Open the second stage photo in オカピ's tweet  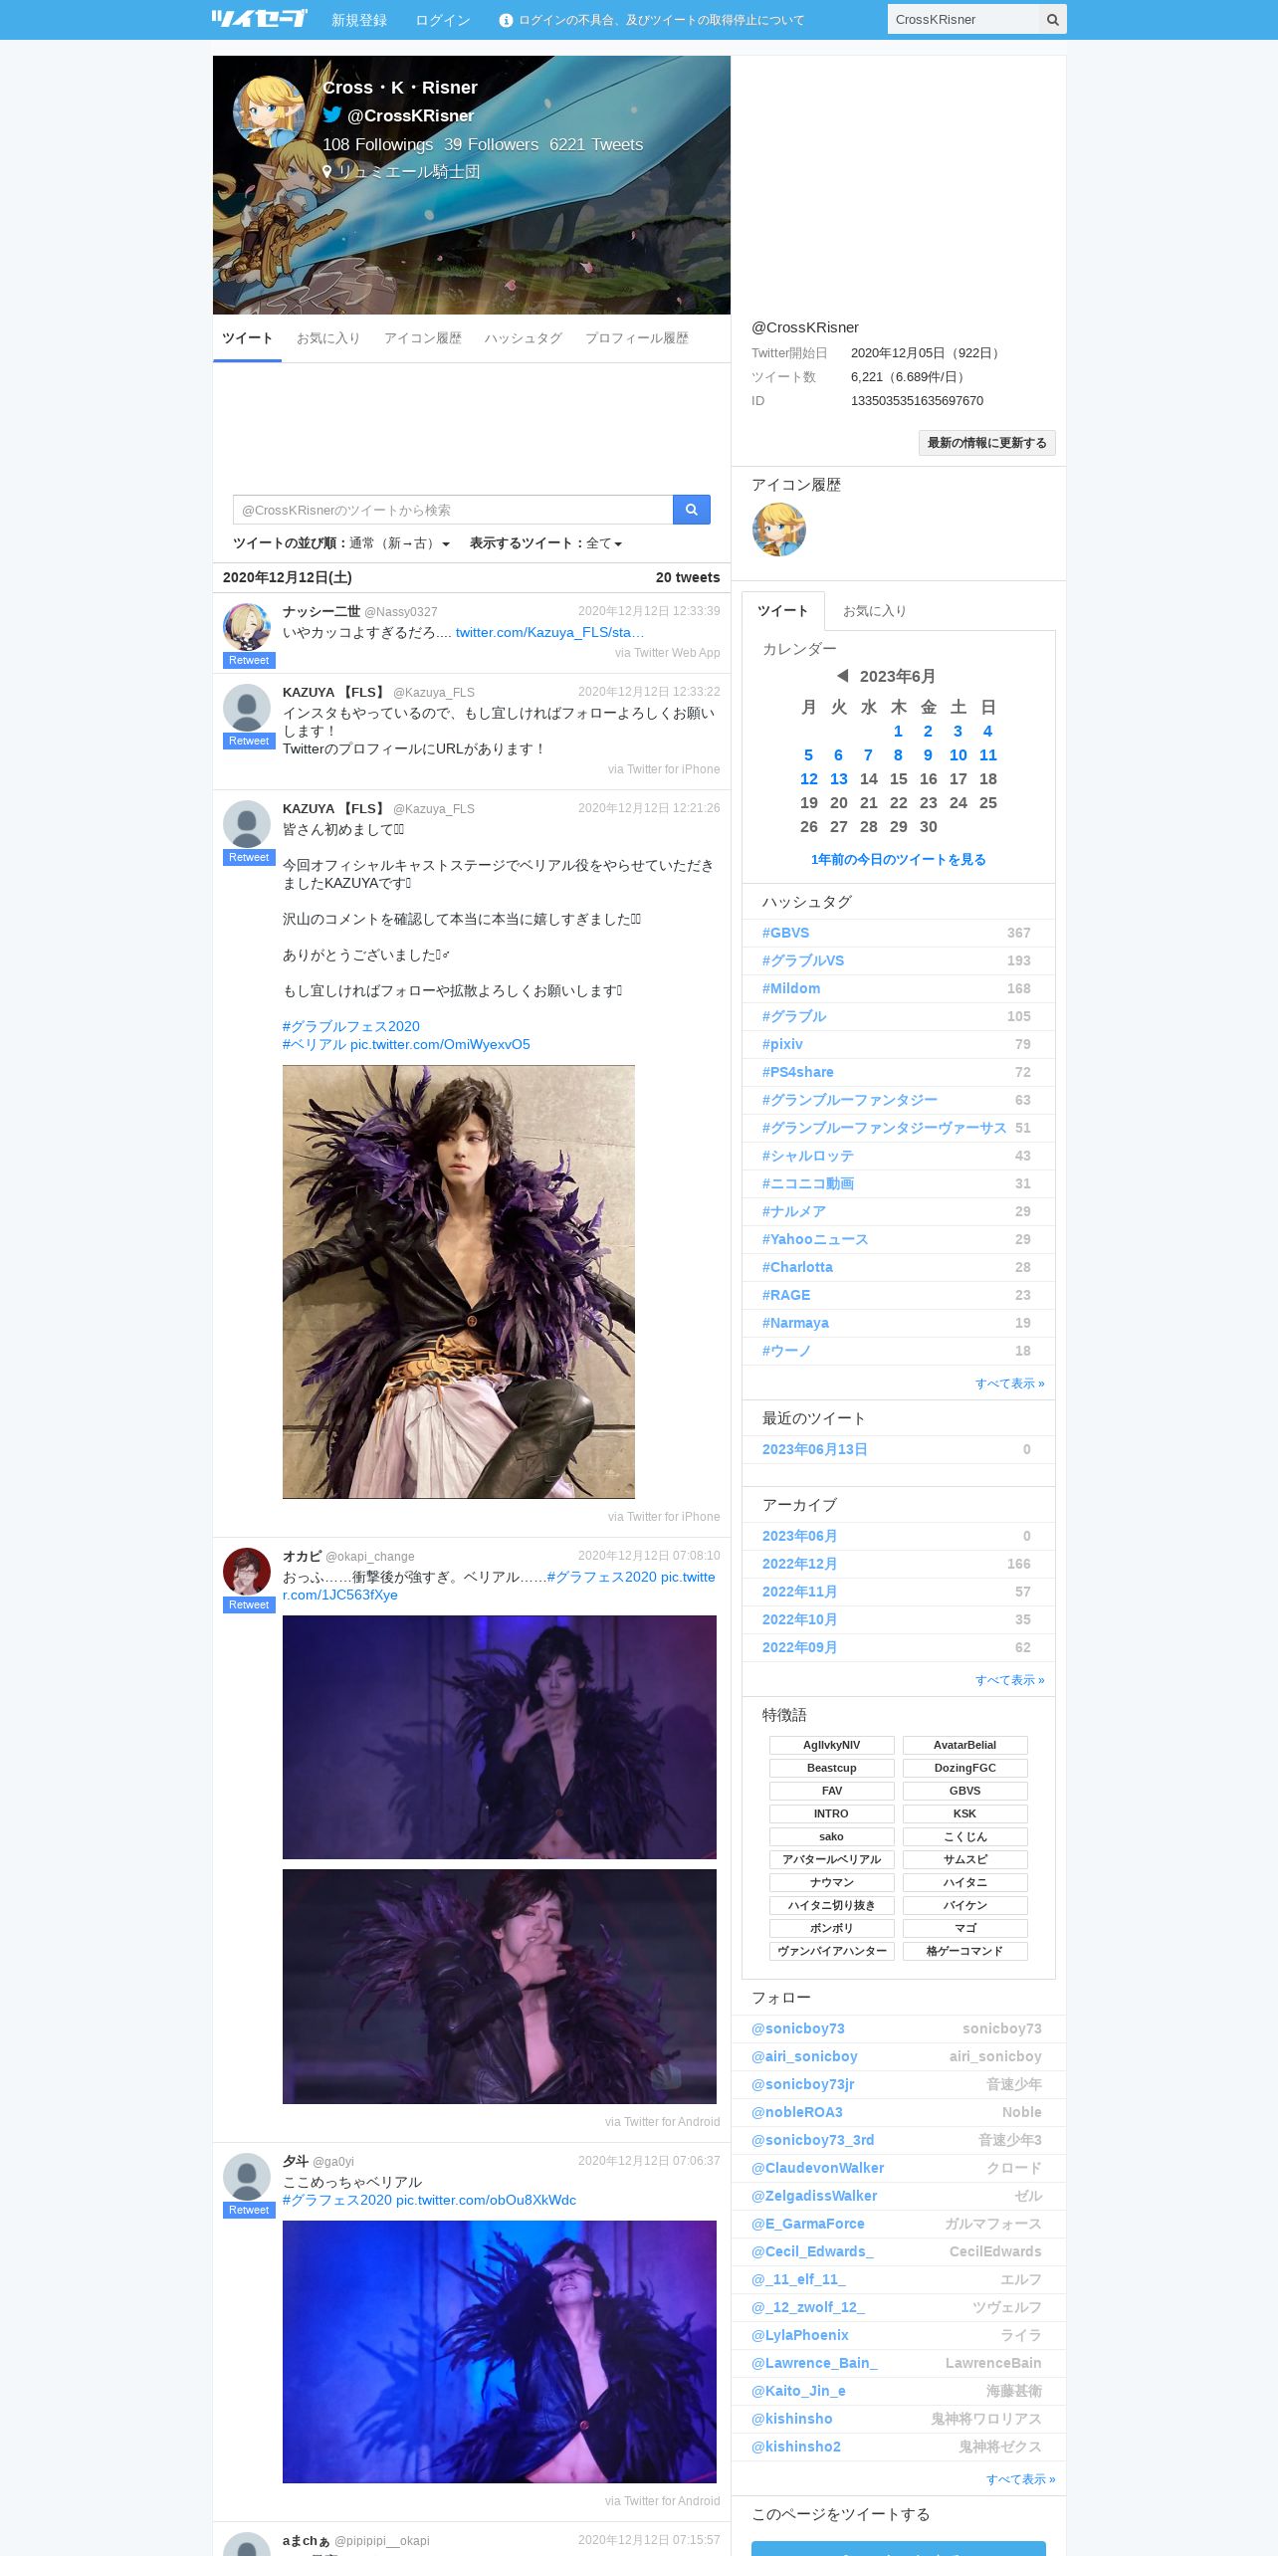tap(500, 1987)
